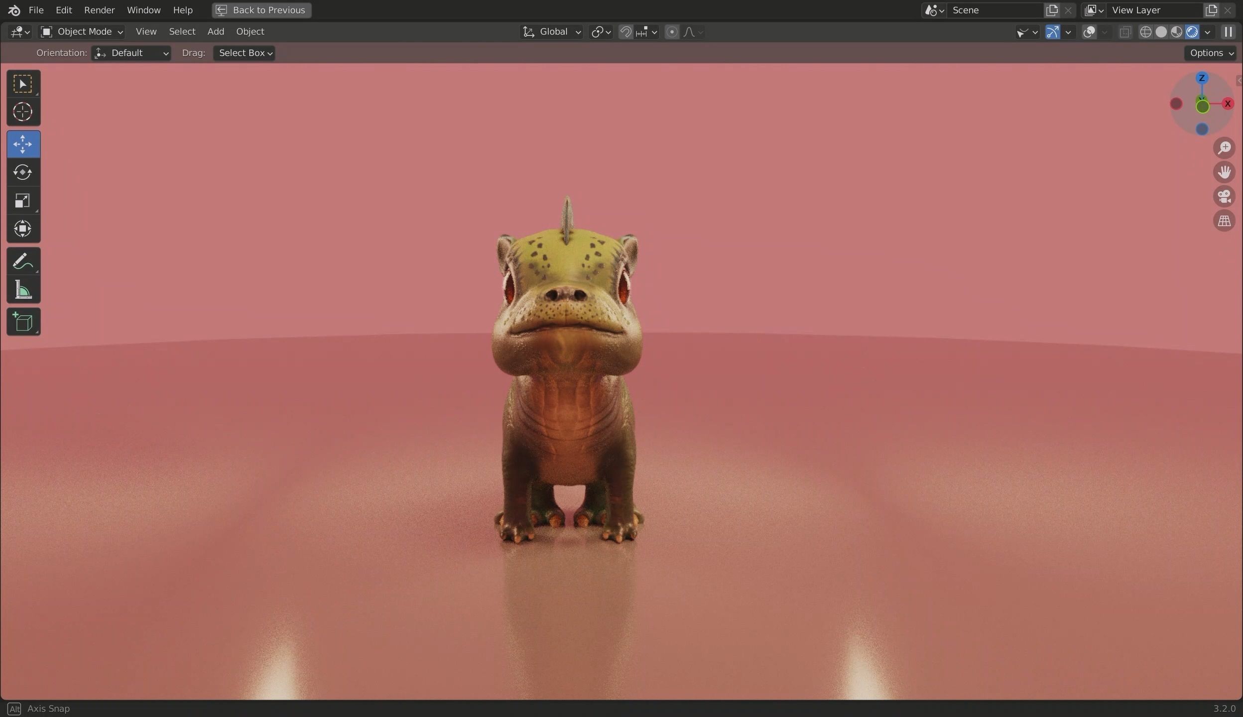Image resolution: width=1243 pixels, height=717 pixels.
Task: Browse view layers dropdown icon
Action: (x=1094, y=10)
